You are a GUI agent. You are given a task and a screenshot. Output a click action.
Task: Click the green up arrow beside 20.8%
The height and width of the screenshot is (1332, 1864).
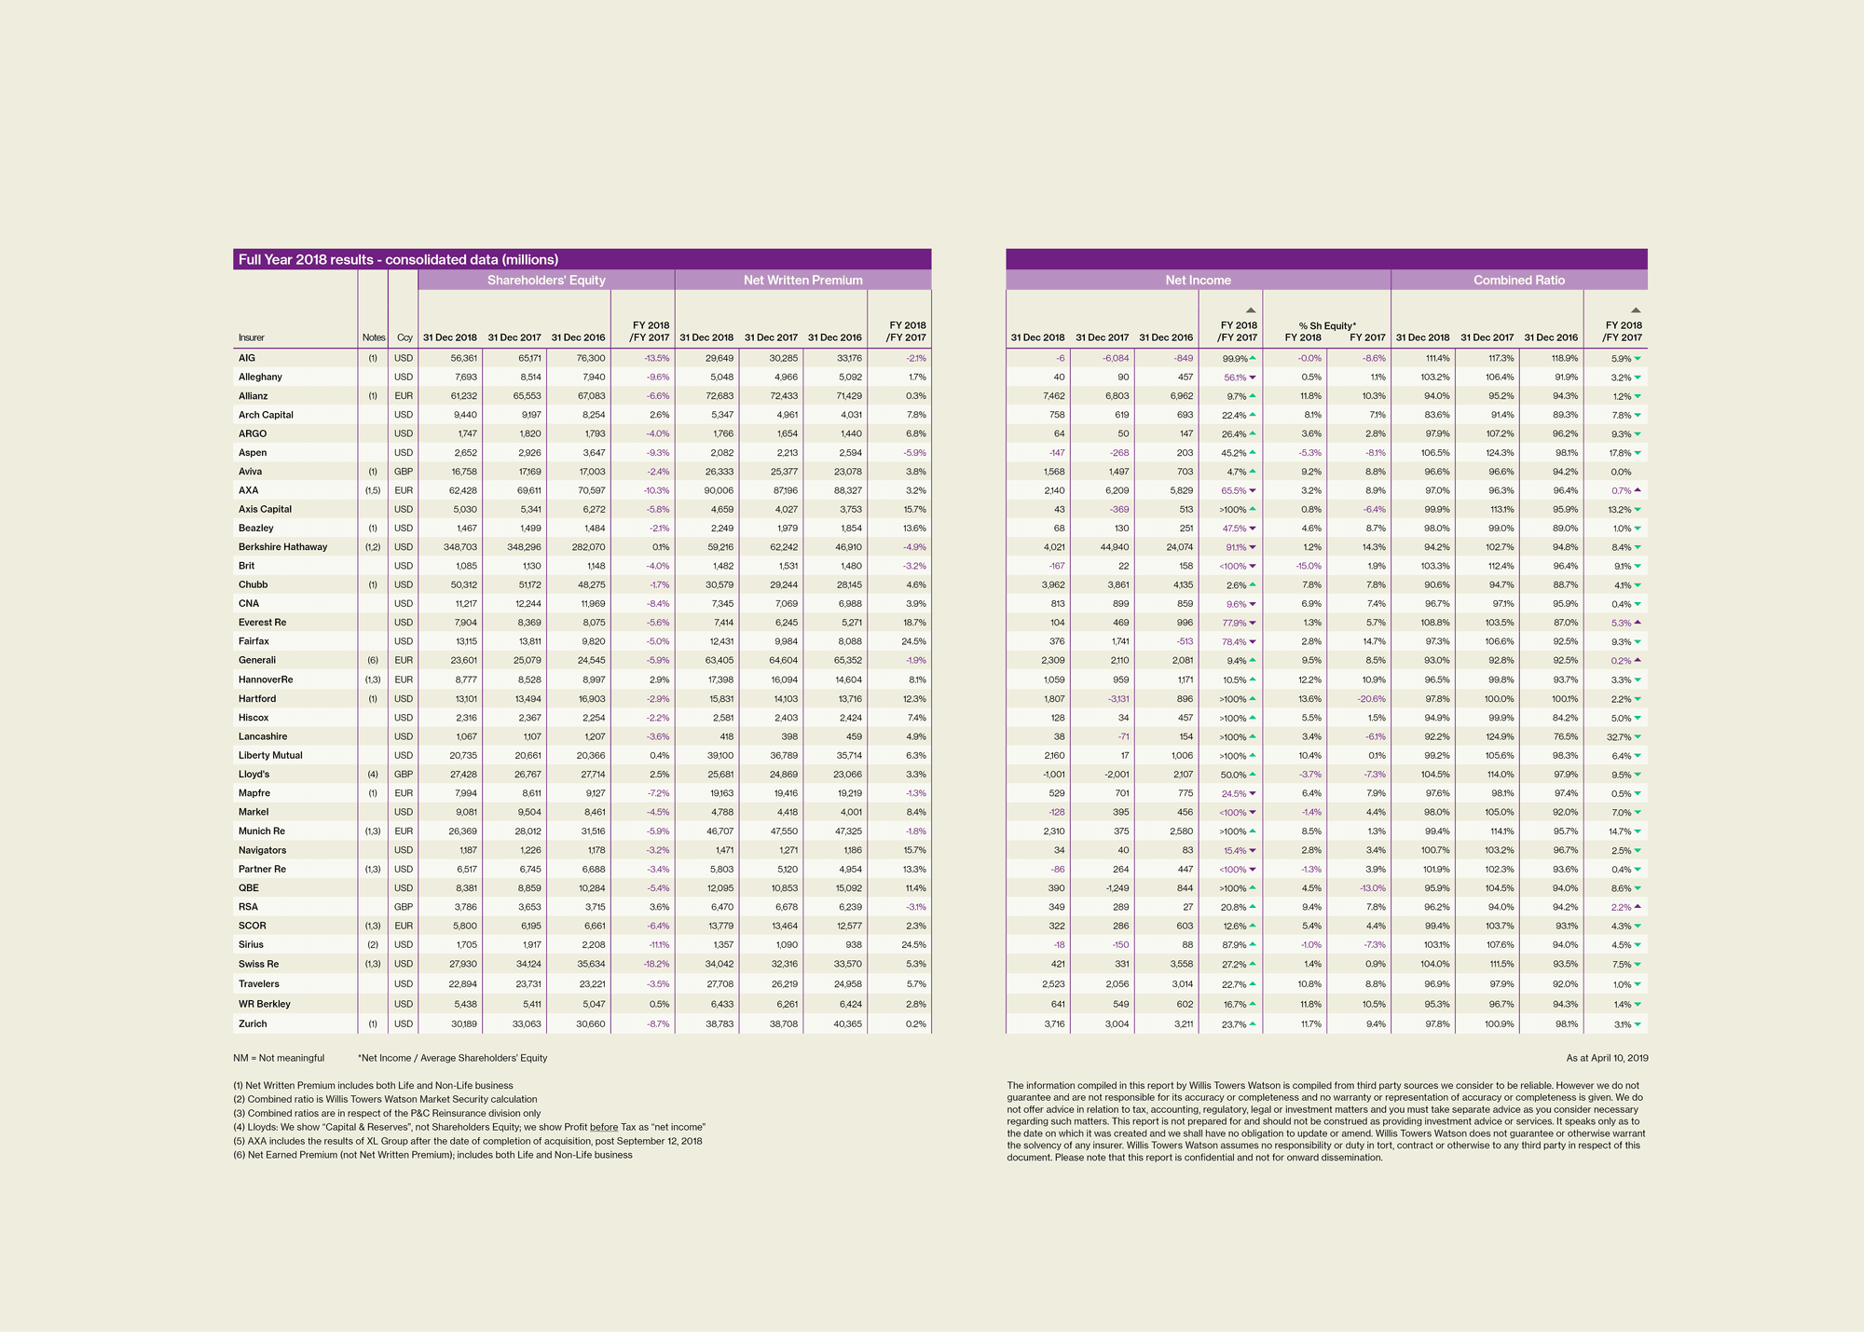click(1253, 907)
